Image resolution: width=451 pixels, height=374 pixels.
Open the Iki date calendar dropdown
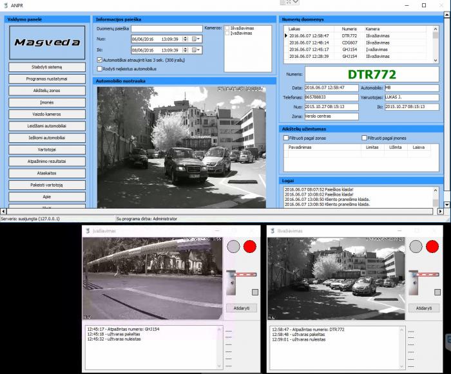click(x=197, y=50)
